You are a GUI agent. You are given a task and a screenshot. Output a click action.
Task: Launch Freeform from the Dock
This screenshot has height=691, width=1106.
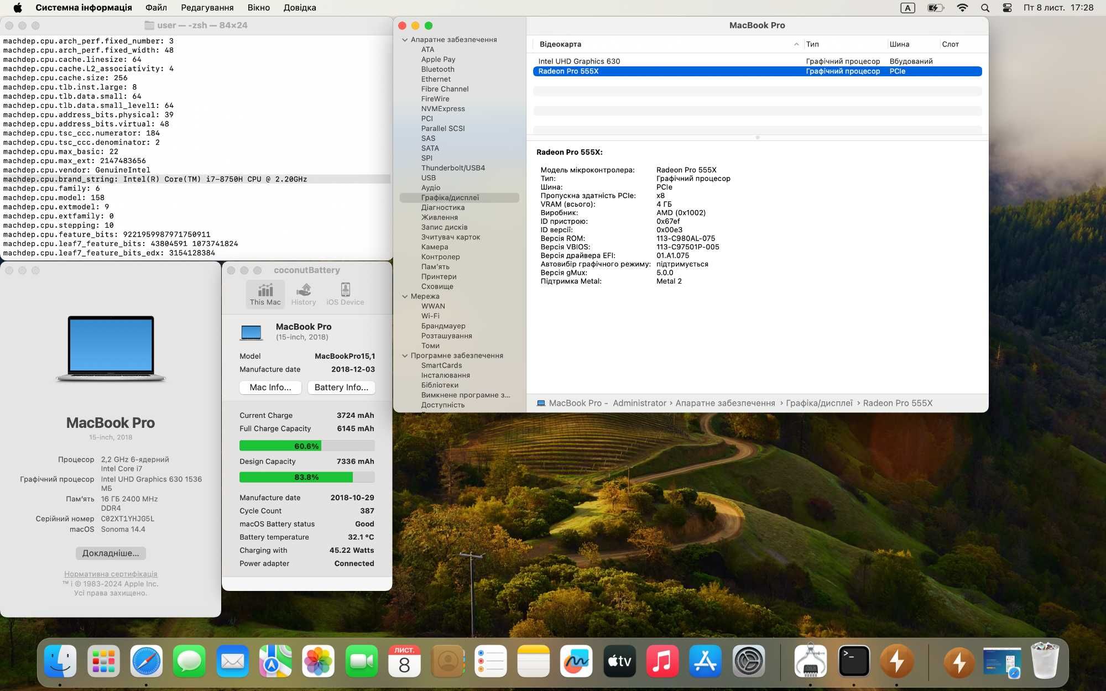coord(576,661)
